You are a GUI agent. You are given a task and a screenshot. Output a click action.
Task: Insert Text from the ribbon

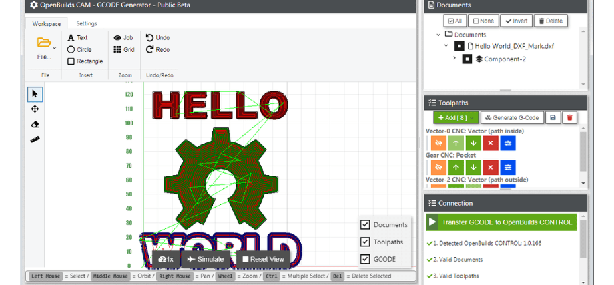coord(77,37)
